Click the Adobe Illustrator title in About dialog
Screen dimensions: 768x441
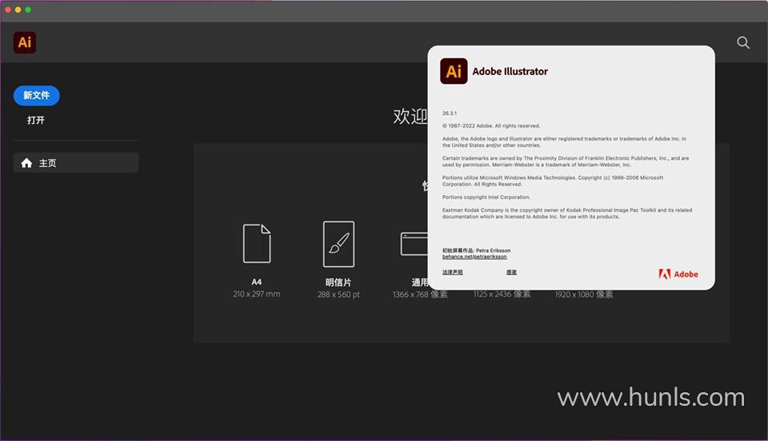click(x=510, y=71)
